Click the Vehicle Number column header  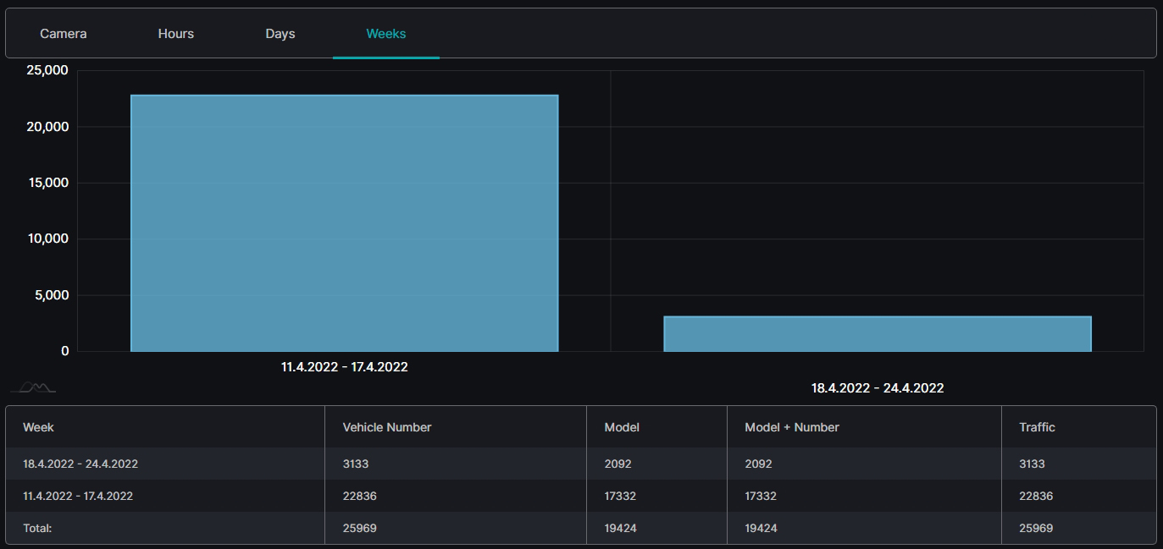click(x=387, y=427)
